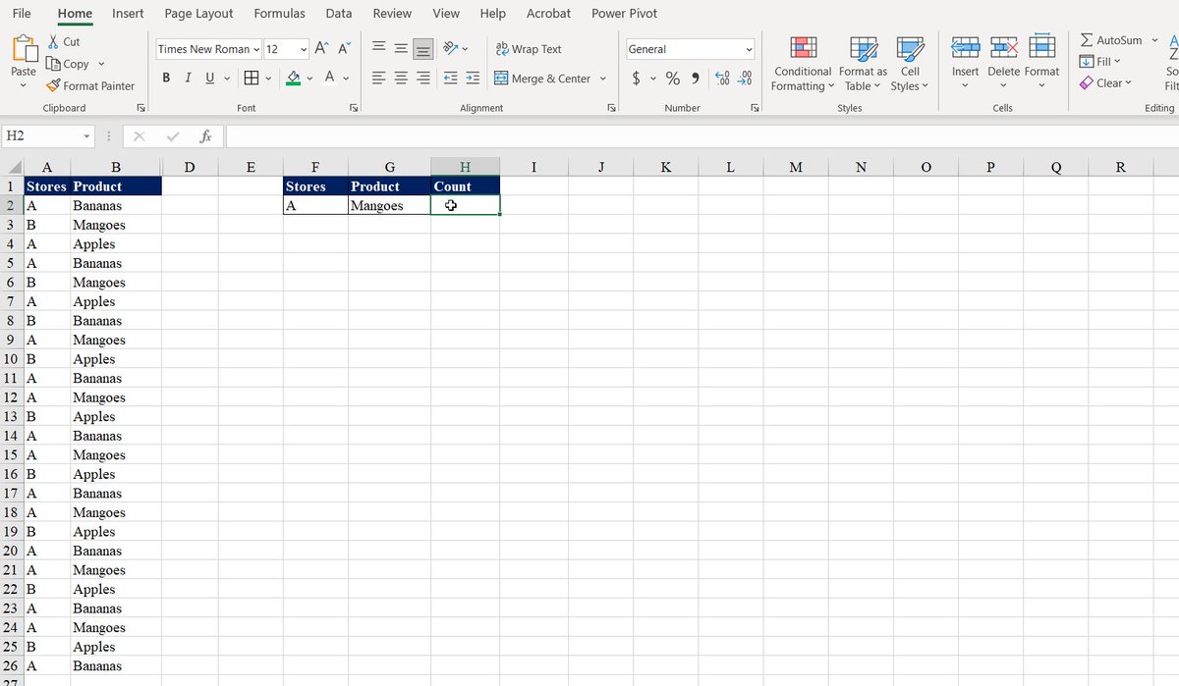The height and width of the screenshot is (686, 1179).
Task: Toggle Bottom Align button
Action: point(423,49)
